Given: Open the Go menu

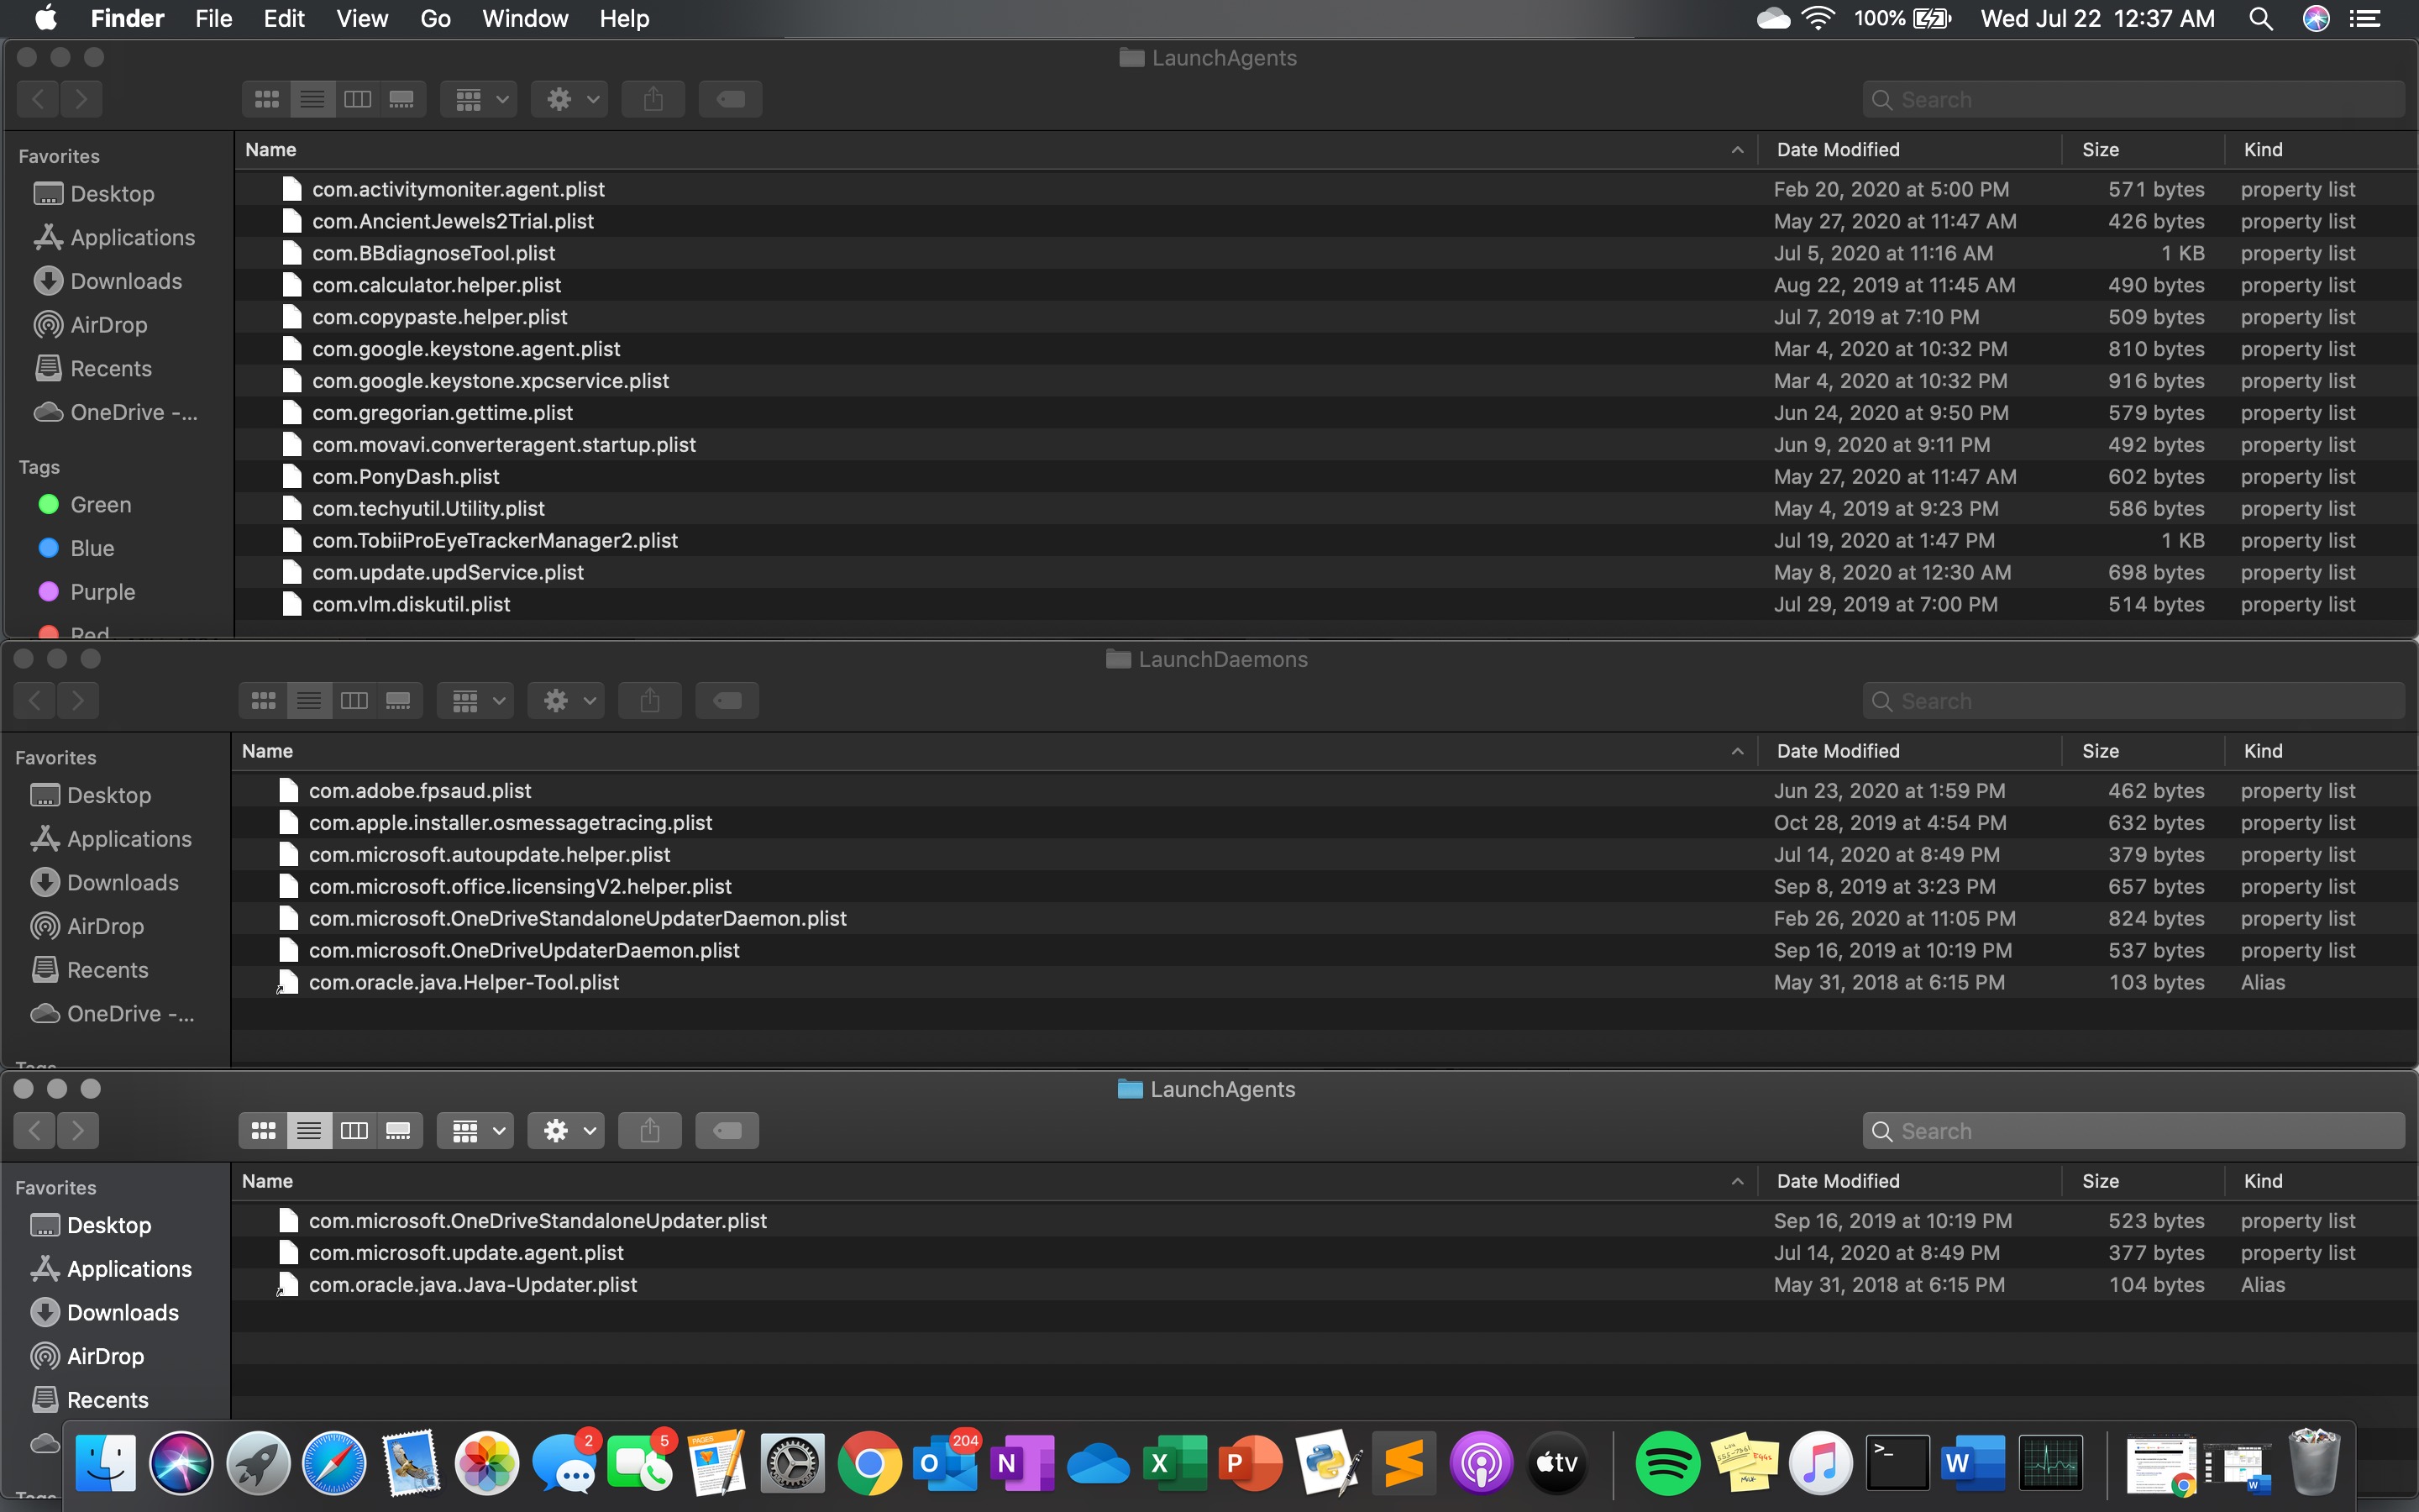Looking at the screenshot, I should coord(435,19).
